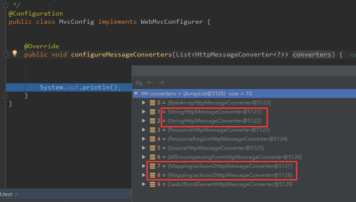
Task: Click the watch glasses icon beside converters
Action: tap(145, 93)
